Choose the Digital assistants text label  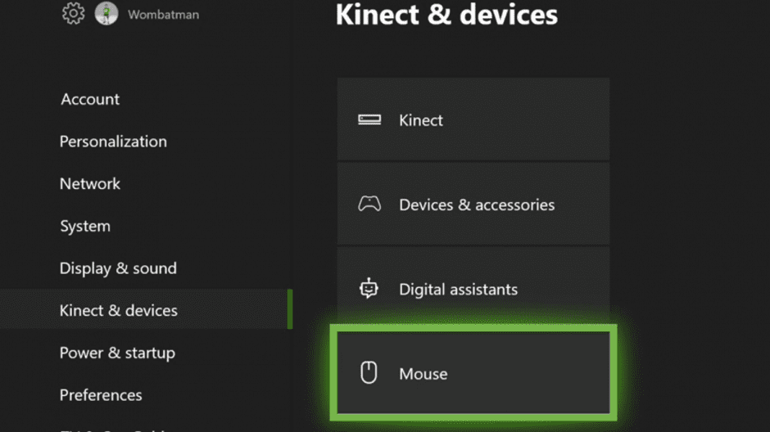458,290
